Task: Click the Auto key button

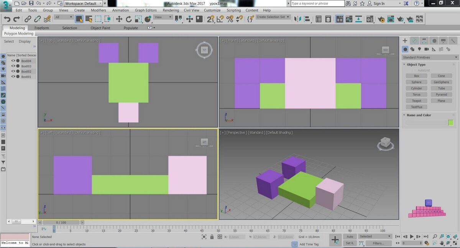Action: click(x=350, y=237)
